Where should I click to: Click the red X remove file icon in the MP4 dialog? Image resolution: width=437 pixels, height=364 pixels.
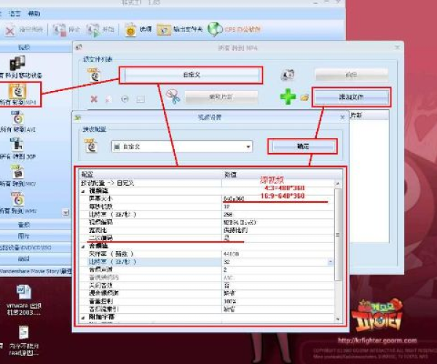click(x=94, y=99)
